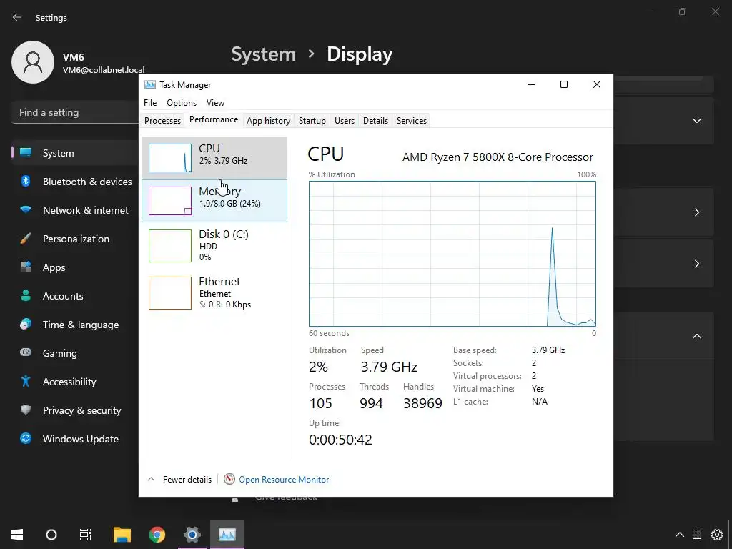Click the tray settings gear icon
The width and height of the screenshot is (732, 549).
tap(716, 535)
